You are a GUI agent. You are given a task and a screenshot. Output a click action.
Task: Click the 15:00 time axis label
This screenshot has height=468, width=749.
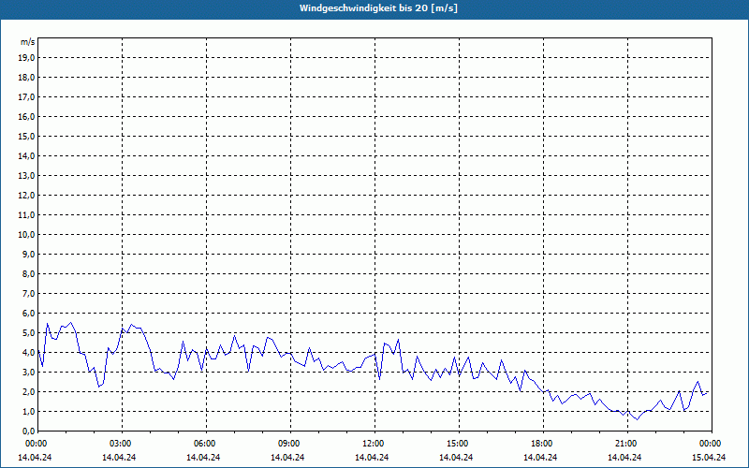coord(457,444)
